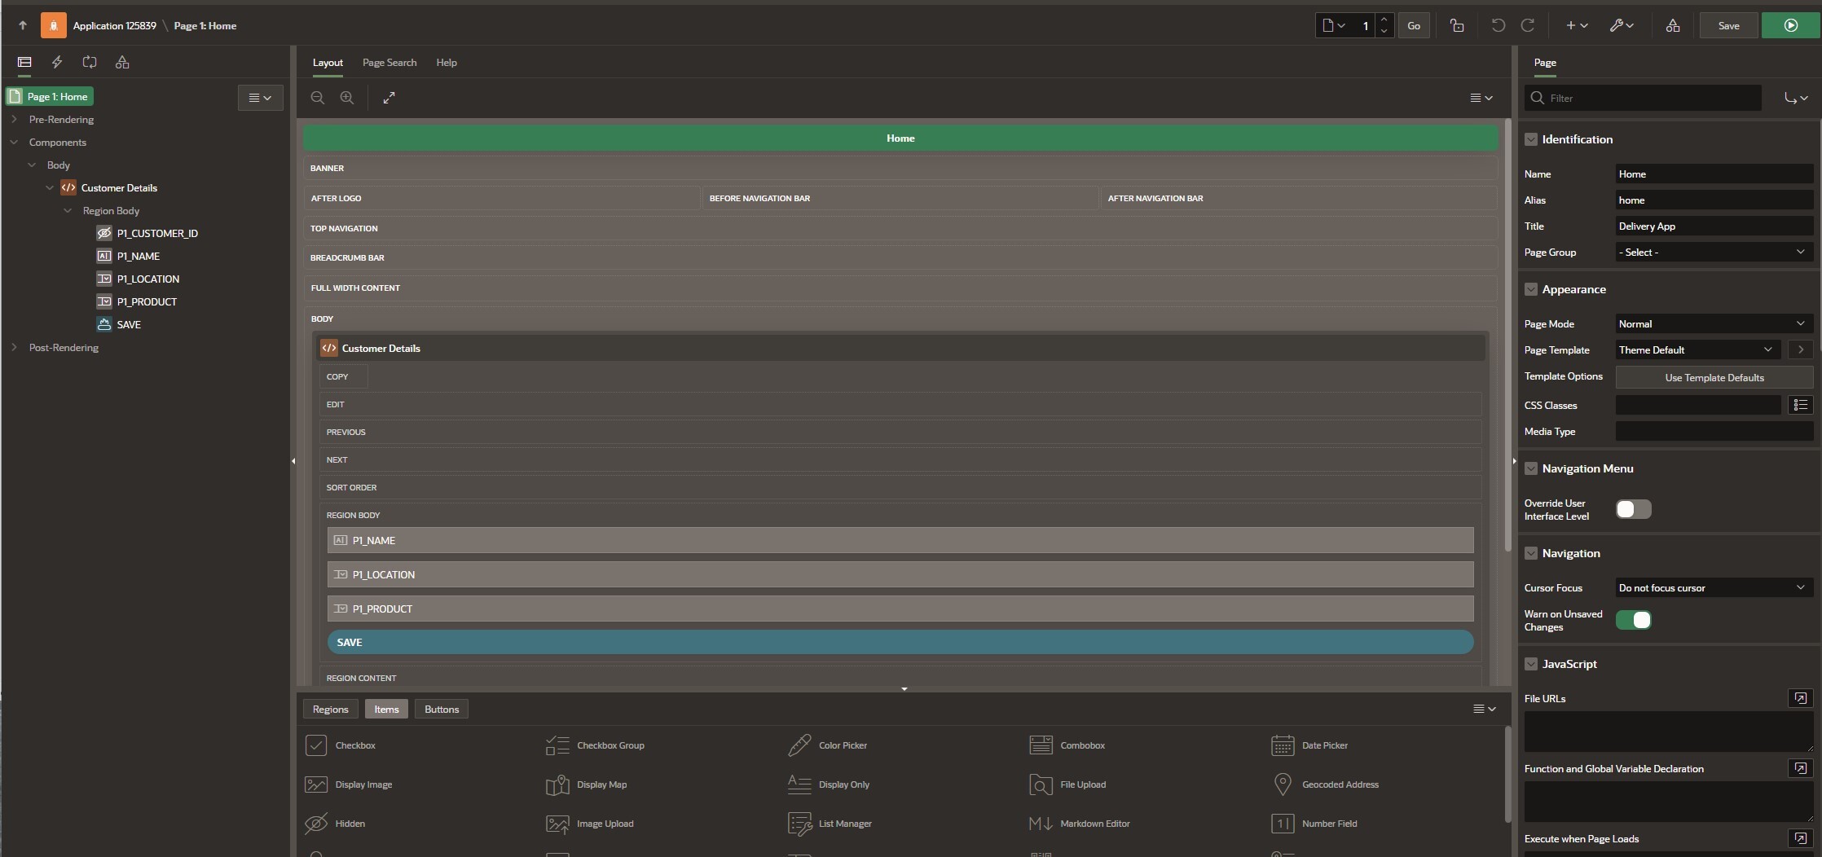Image resolution: width=1822 pixels, height=857 pixels.
Task: Open the Page Mode dropdown
Action: point(1714,323)
